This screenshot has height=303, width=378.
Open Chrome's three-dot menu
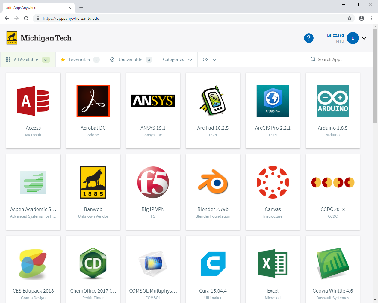[x=371, y=18]
